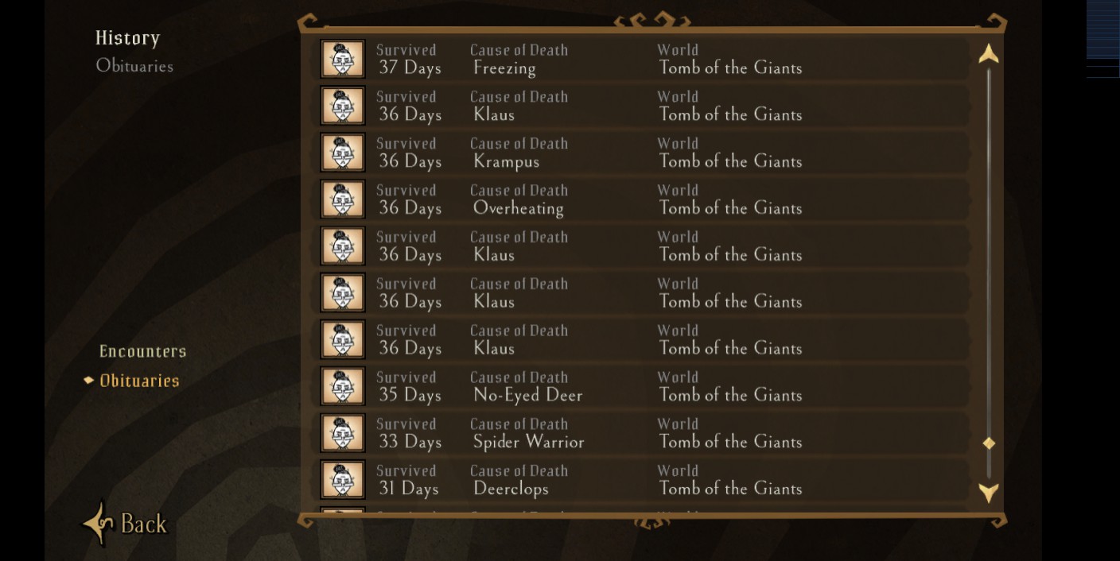Screen dimensions: 1120x561
Task: Click the 36 Days Krampus obituary row
Action: point(636,153)
